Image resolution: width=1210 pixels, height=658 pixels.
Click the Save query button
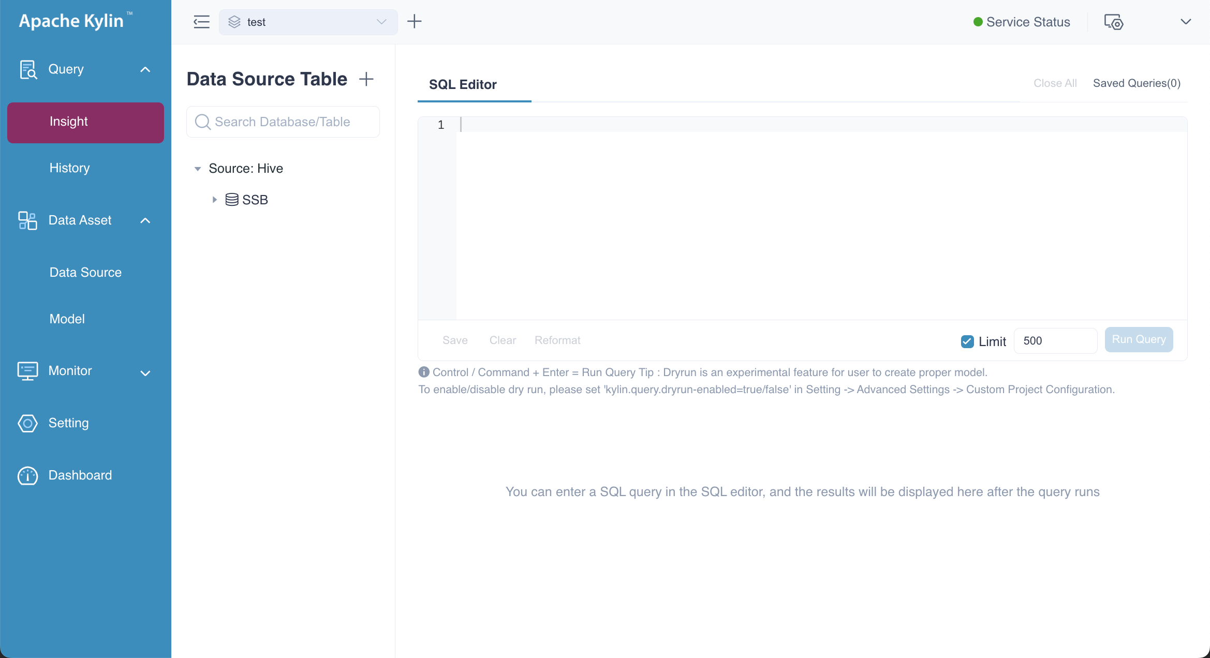click(x=455, y=339)
